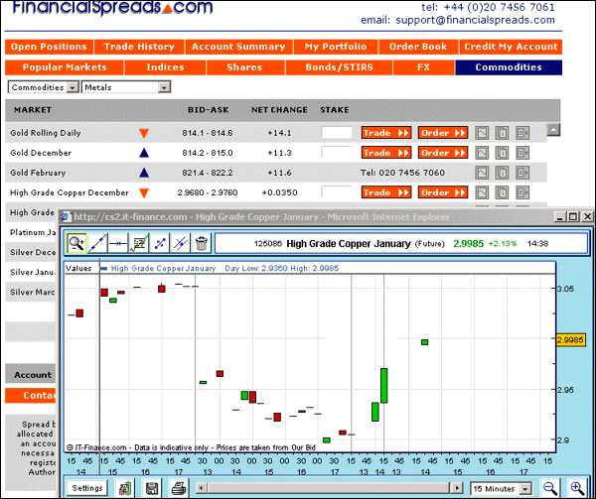
Task: Open the info icon for Gold Rolling Daily
Action: 502,133
